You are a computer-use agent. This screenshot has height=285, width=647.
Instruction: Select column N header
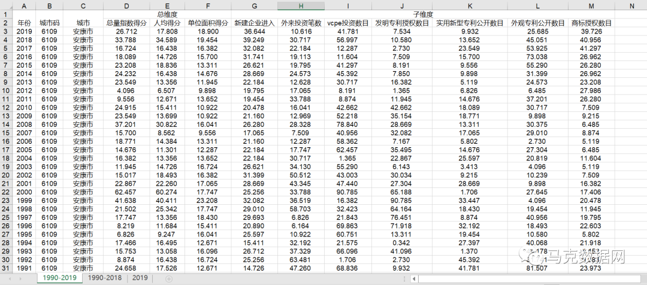pyautogui.click(x=632, y=6)
